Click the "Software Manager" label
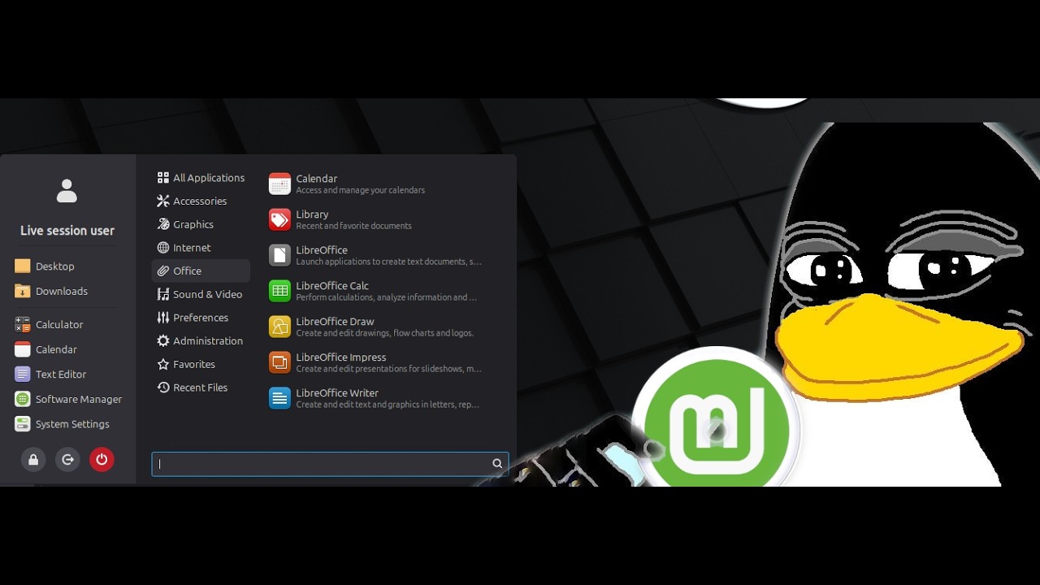 click(79, 399)
